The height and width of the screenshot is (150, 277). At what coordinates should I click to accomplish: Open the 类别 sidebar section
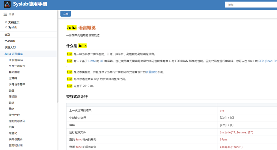click(x=7, y=35)
